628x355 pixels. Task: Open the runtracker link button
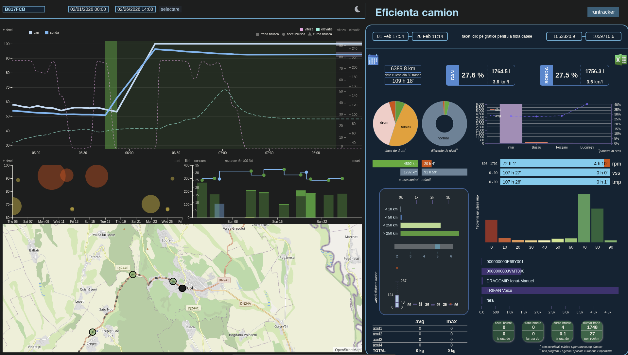point(603,12)
